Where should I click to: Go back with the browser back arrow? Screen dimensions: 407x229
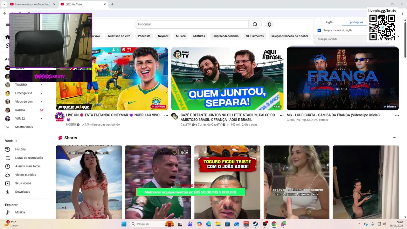tap(4, 13)
